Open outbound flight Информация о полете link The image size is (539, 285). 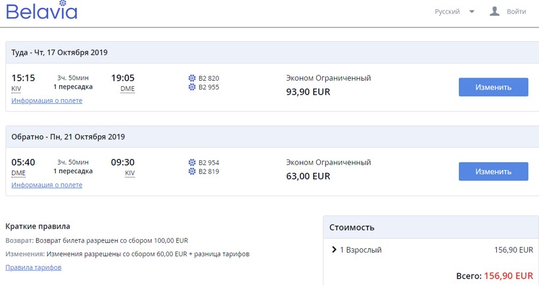[x=47, y=100]
